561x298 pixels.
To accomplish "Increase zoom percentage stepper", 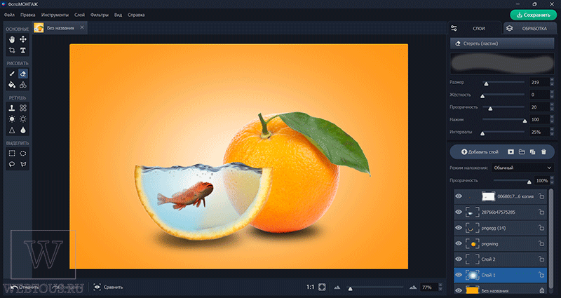I will click(x=440, y=285).
